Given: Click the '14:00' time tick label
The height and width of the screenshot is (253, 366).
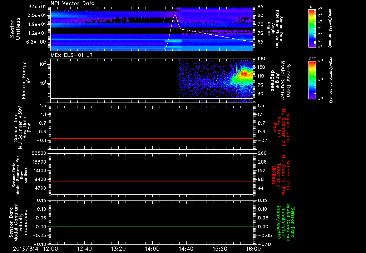Looking at the screenshot, I should tap(152, 249).
